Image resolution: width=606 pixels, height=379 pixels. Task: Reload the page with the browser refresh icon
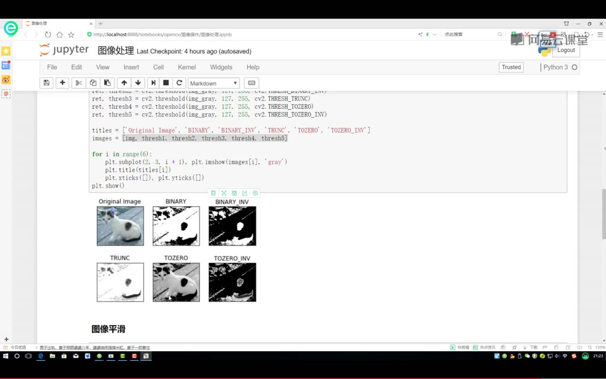[x=48, y=34]
